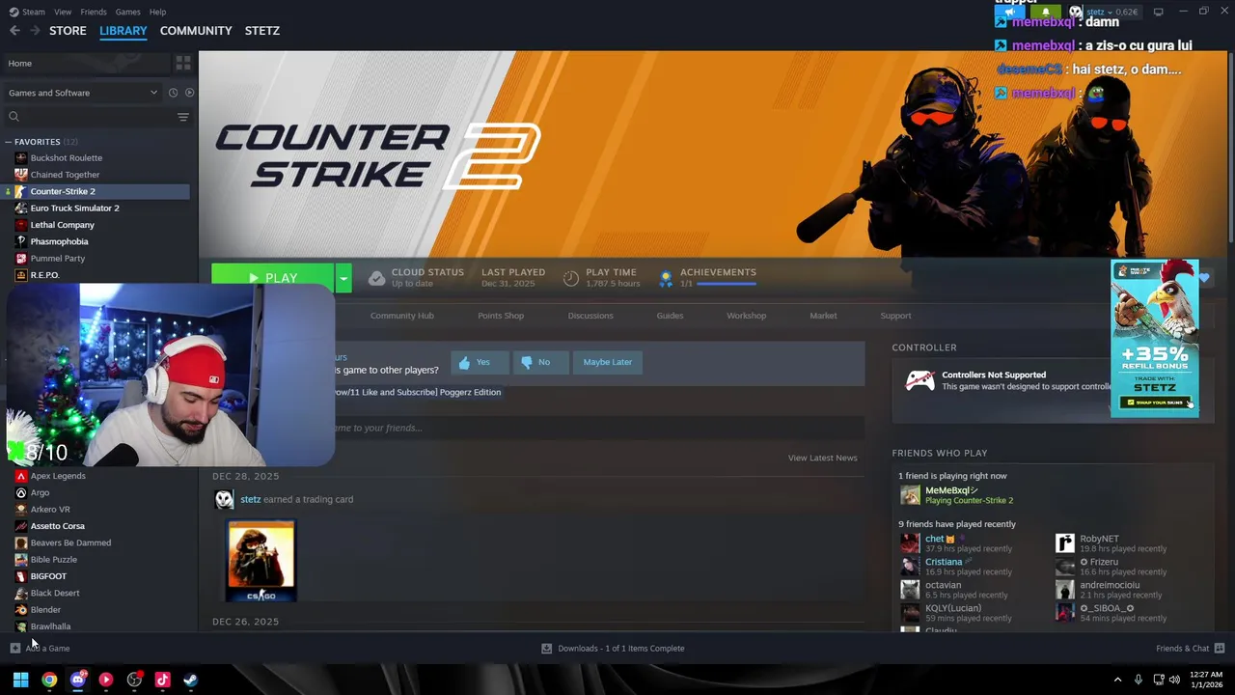This screenshot has height=695, width=1235.
Task: Open the Market link
Action: click(x=823, y=316)
